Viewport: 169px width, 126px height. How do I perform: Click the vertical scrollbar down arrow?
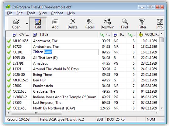(x=162, y=108)
